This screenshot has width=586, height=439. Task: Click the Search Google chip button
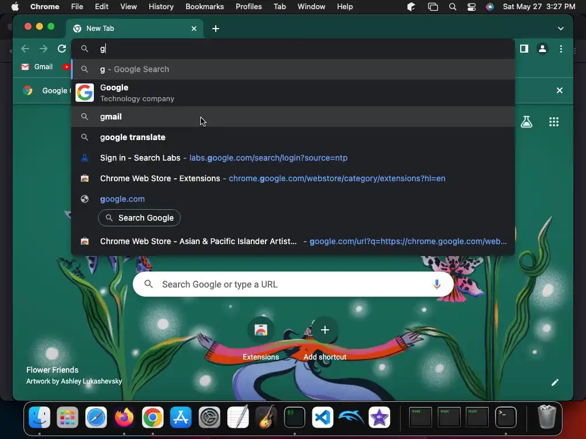pos(140,218)
